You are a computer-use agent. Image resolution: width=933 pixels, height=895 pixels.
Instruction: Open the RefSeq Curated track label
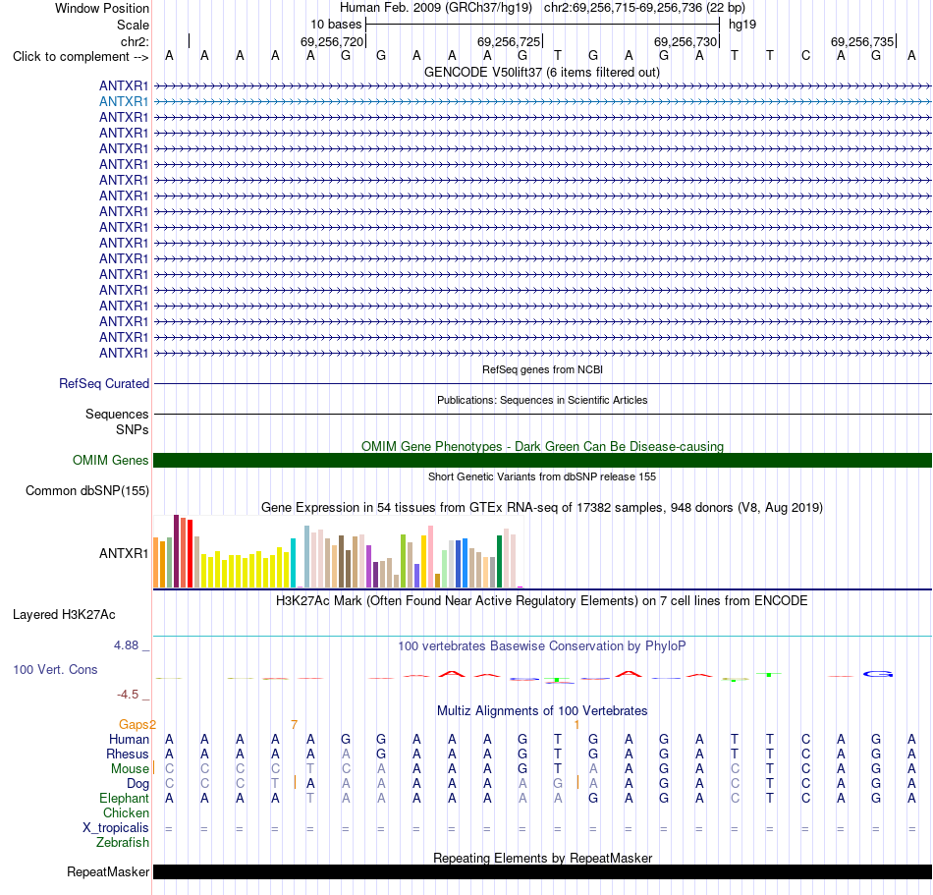click(103, 384)
